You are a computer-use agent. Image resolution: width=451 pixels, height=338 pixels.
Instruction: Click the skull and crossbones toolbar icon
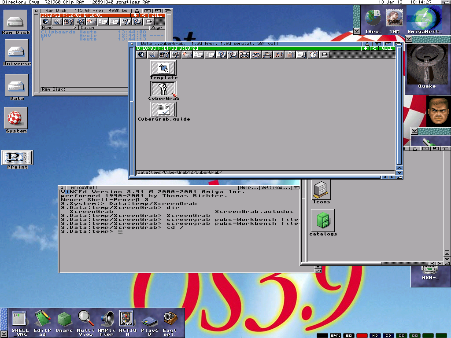point(244,55)
